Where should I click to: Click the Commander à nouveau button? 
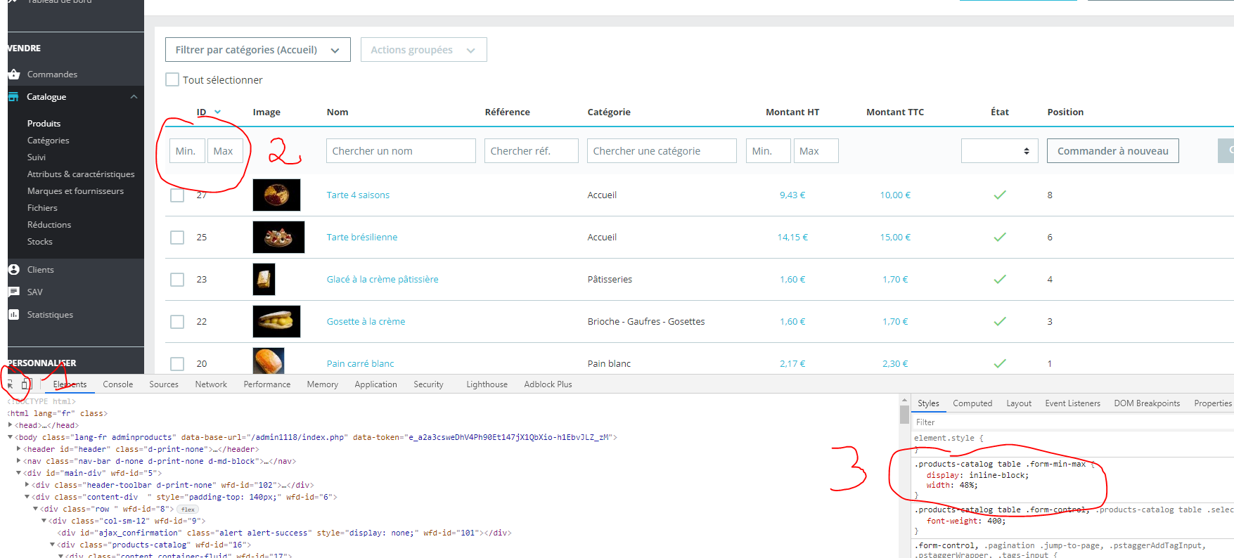pos(1112,151)
